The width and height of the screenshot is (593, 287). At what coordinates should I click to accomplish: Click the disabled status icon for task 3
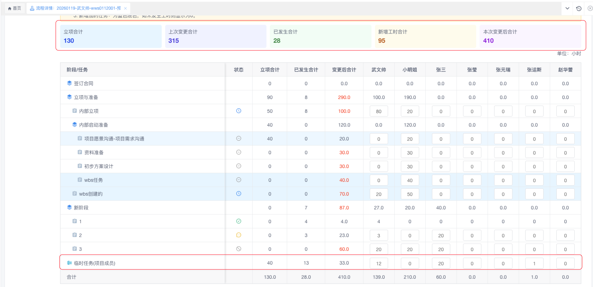click(238, 249)
